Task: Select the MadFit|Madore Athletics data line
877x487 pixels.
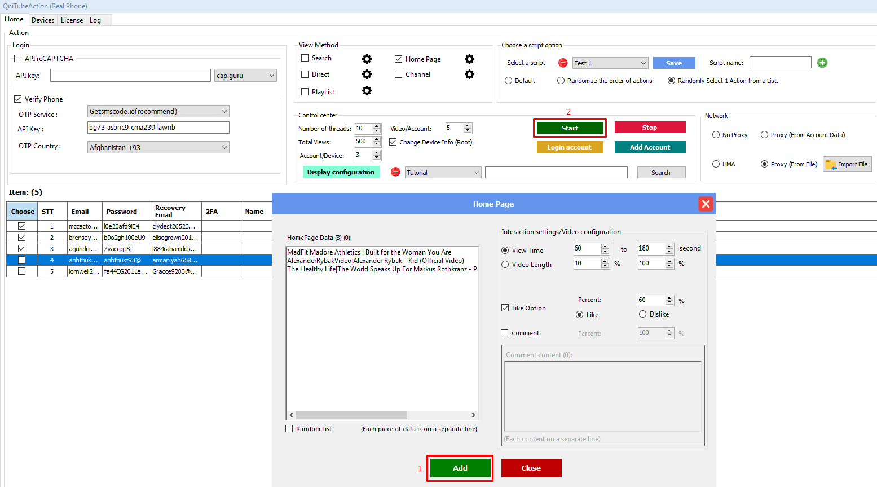Action: click(369, 252)
